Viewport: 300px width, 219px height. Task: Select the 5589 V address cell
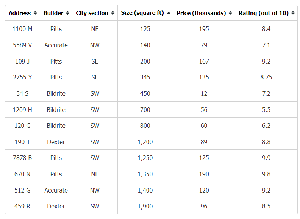pyautogui.click(x=23, y=45)
